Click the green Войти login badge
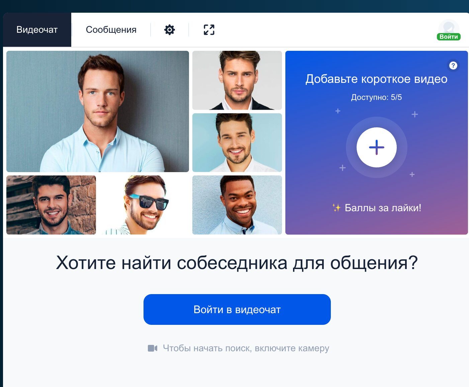Screen dimensions: 469x387 [x=449, y=37]
